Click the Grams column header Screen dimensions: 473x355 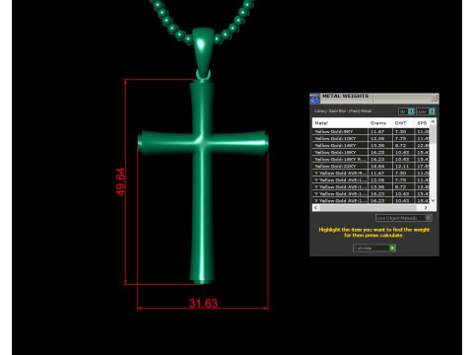pos(380,123)
